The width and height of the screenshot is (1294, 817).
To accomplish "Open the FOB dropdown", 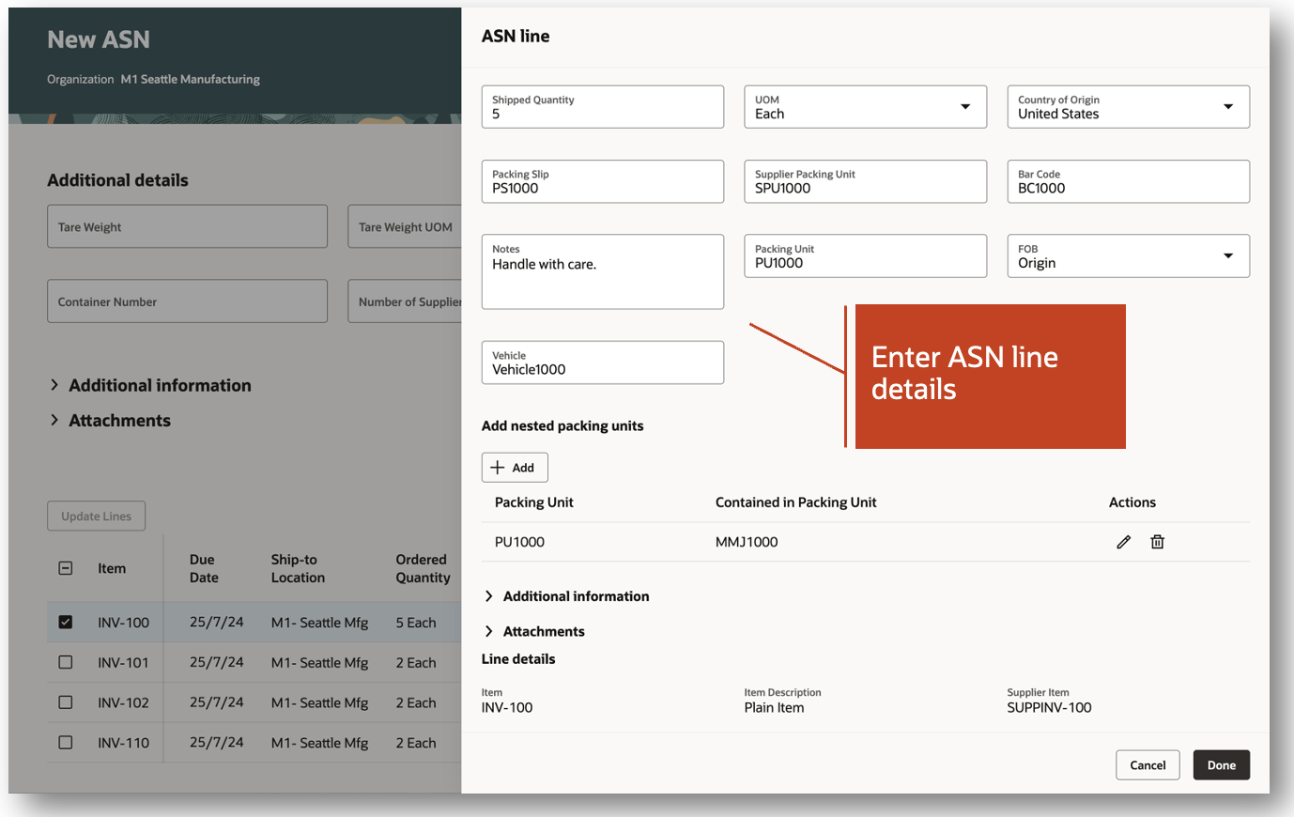I will click(x=1128, y=255).
